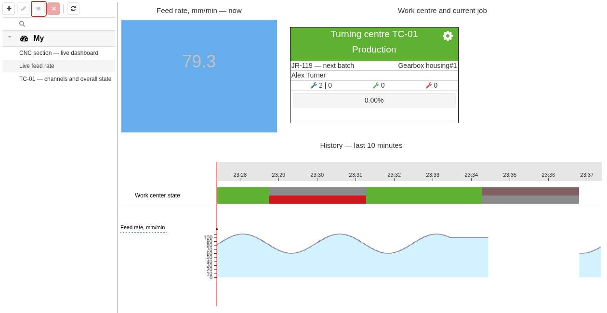607x313 pixels.
Task: Click the History — last 10 minutes heading
Action: (x=361, y=145)
